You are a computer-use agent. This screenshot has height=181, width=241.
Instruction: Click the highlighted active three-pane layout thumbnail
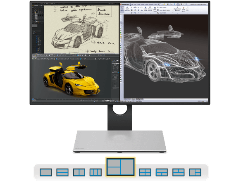point(121,167)
